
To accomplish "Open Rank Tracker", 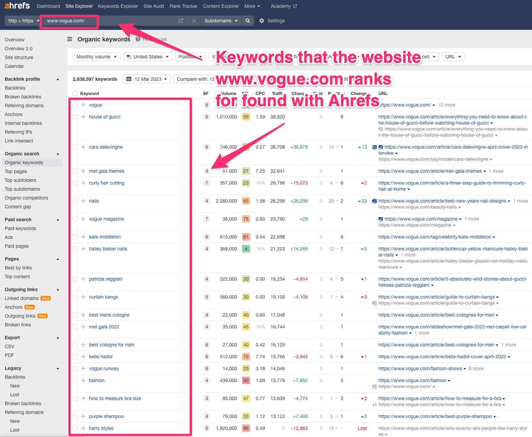I will point(184,6).
